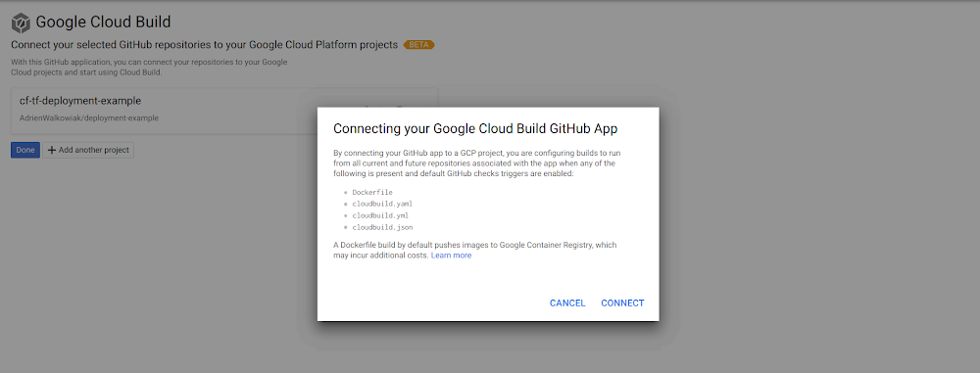Select the cf-tf-deployment-example project card
This screenshot has height=373, width=980.
click(224, 111)
